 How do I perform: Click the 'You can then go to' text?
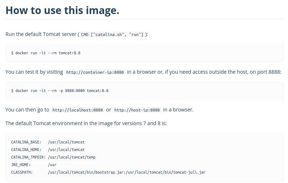(x=27, y=110)
